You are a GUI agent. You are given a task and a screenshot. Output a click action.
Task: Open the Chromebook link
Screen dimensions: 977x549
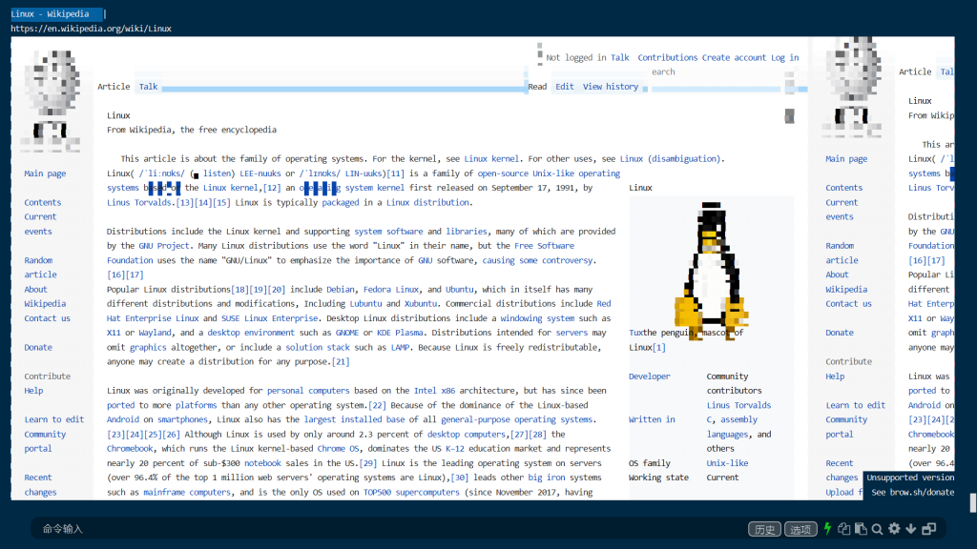(x=130, y=449)
